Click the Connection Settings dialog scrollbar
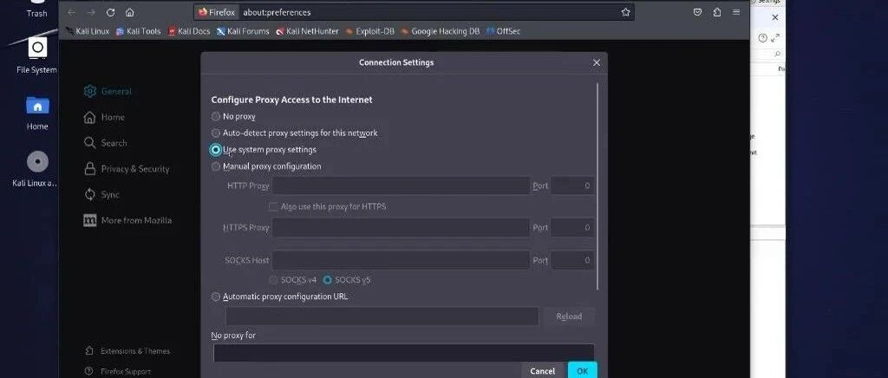This screenshot has height=378, width=888. coord(597,186)
